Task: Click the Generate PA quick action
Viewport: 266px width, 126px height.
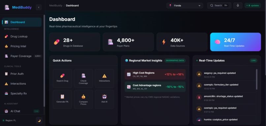Action: 62,99
